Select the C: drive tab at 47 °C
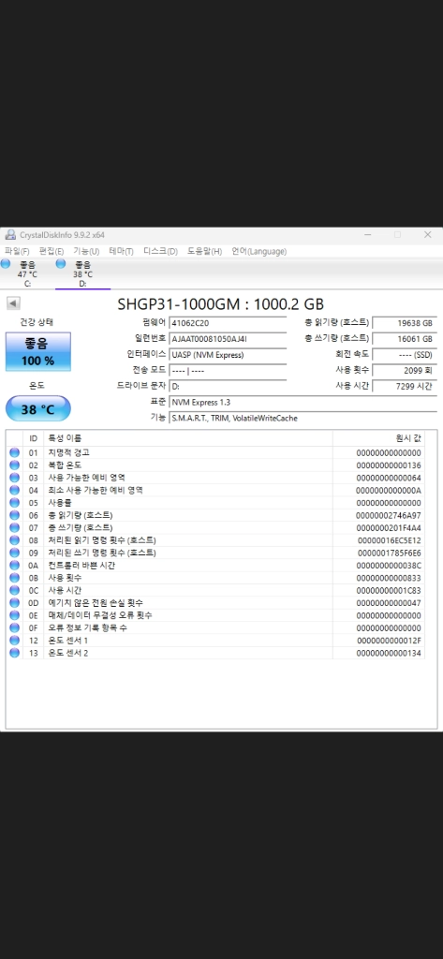This screenshot has width=443, height=959. coord(27,273)
